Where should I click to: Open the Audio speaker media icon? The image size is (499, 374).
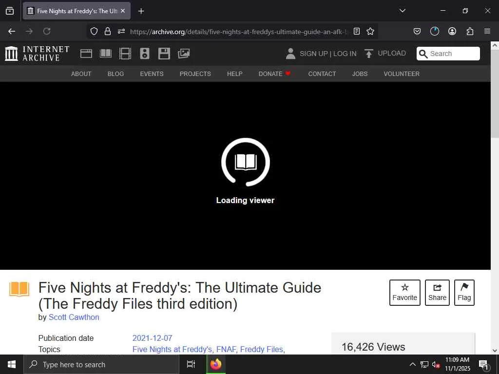[x=144, y=54]
